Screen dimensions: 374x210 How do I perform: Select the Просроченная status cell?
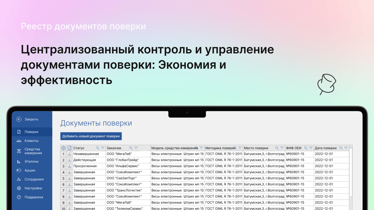pyautogui.click(x=89, y=166)
